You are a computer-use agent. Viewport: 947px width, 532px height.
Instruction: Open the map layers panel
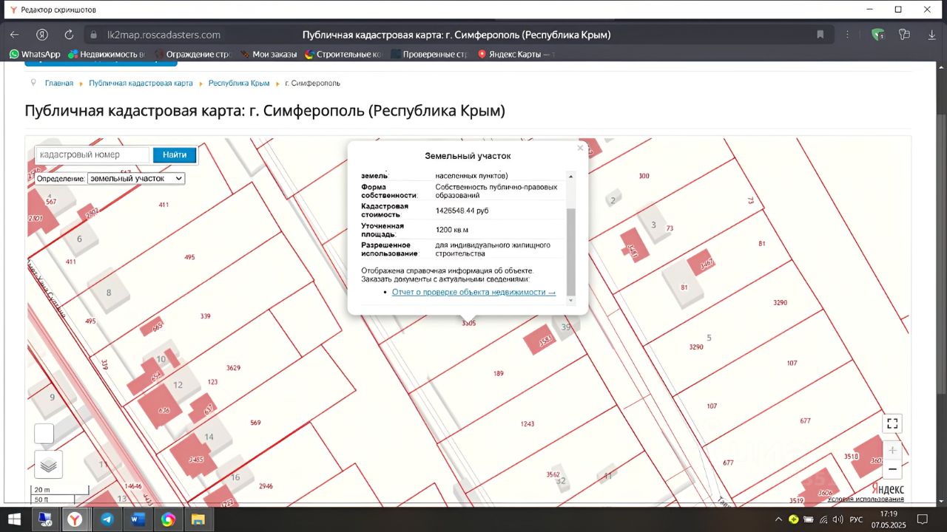[x=48, y=465]
